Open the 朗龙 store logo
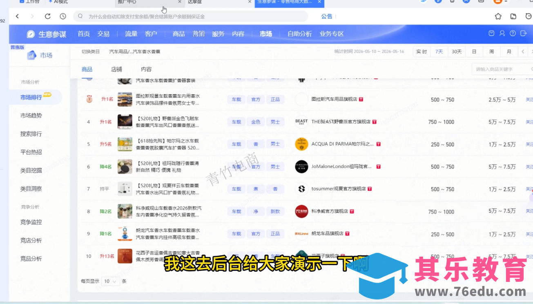The width and height of the screenshot is (533, 304). [x=301, y=234]
